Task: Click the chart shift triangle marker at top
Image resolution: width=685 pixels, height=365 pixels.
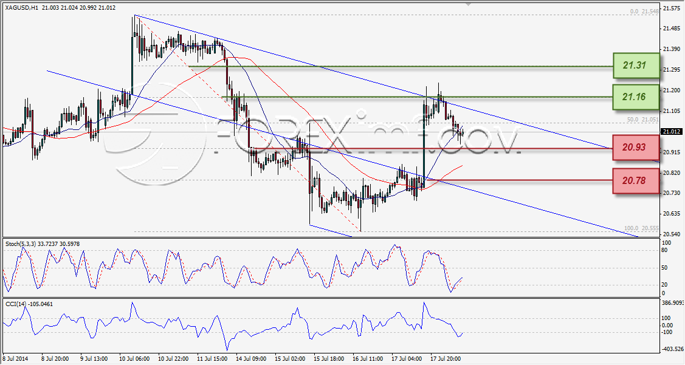Action: click(469, 5)
